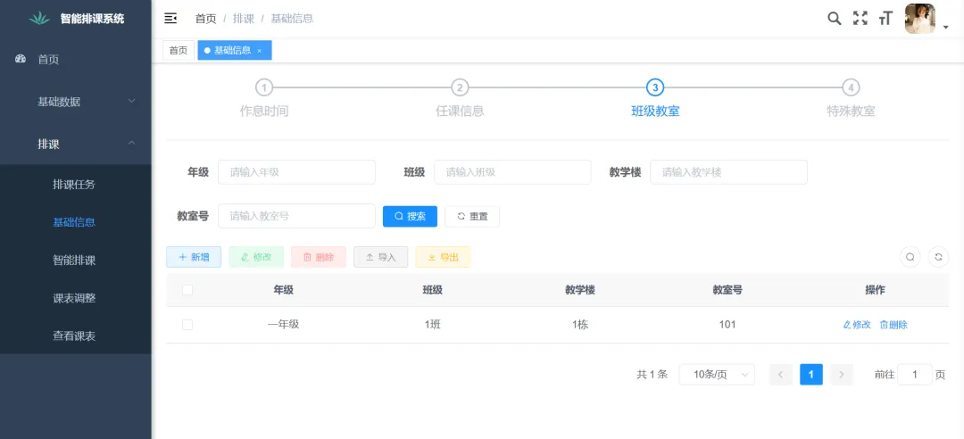Click the 新增 button
The height and width of the screenshot is (439, 964).
coord(194,257)
